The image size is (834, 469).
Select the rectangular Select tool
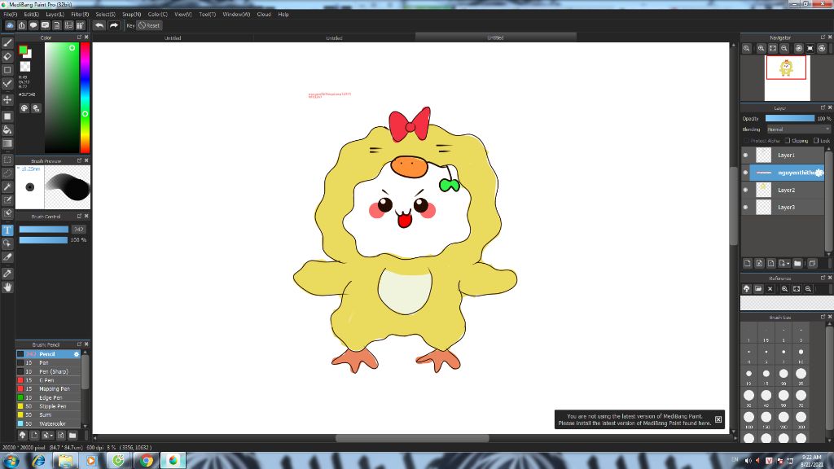click(7, 160)
